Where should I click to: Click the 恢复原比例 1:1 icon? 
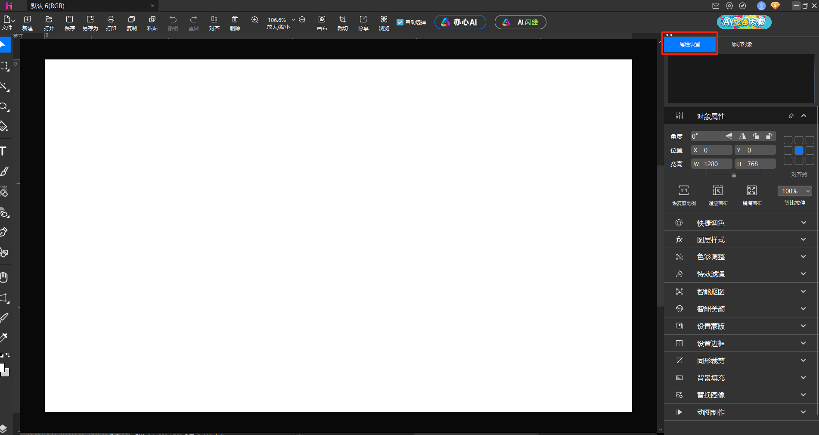[683, 191]
